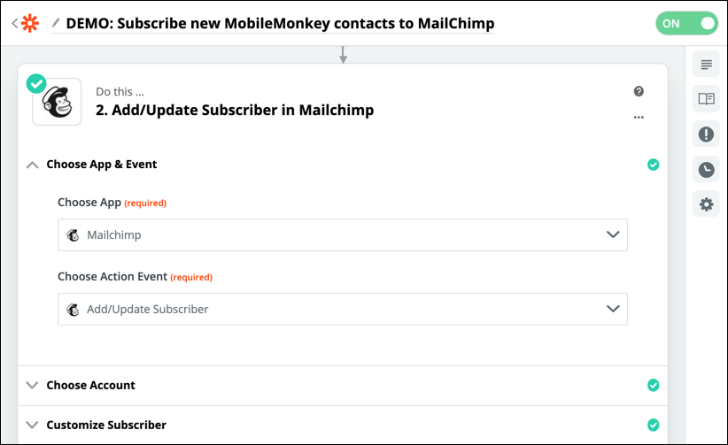Click the Zap title text to rename
Image resolution: width=728 pixels, height=445 pixels.
[x=280, y=23]
